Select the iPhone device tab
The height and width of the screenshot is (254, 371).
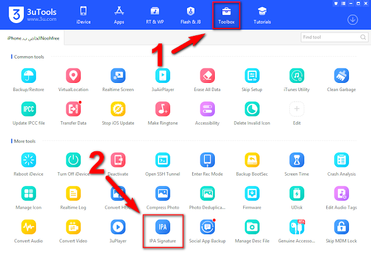coord(33,38)
